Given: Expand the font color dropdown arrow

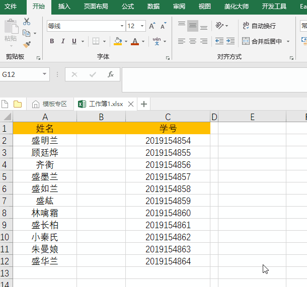Looking at the screenshot, I should [x=143, y=41].
